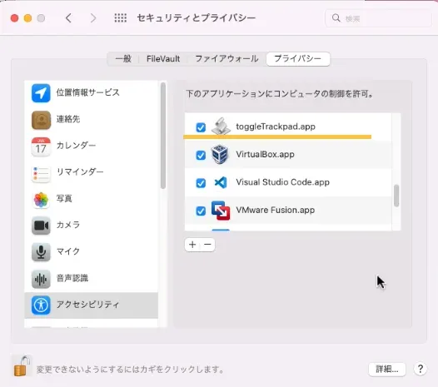This screenshot has height=387, width=438.
Task: Select the Visual Studio Code.app name
Action: 282,182
